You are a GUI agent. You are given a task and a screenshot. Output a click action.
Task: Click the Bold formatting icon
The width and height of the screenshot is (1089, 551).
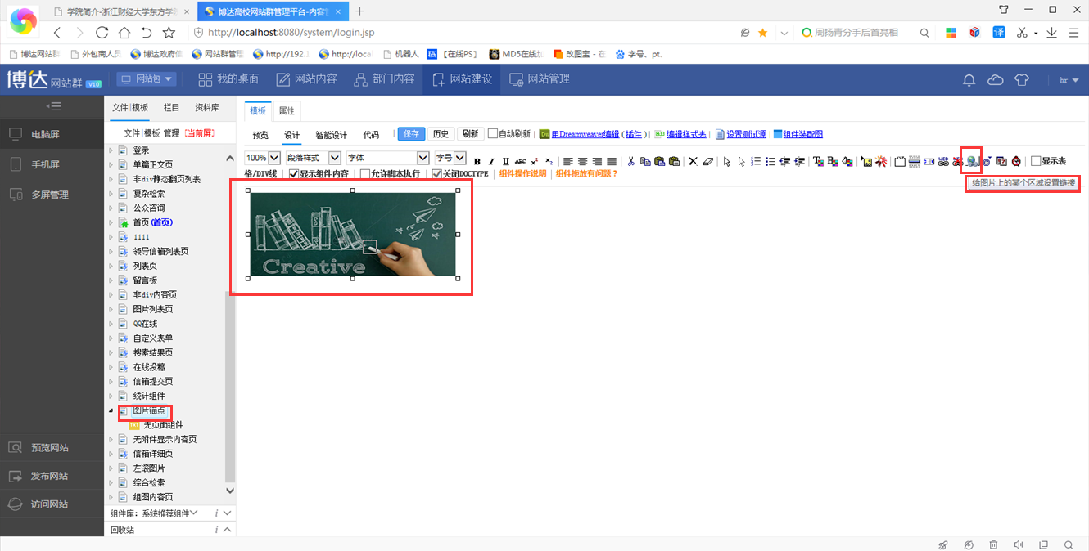pyautogui.click(x=477, y=161)
